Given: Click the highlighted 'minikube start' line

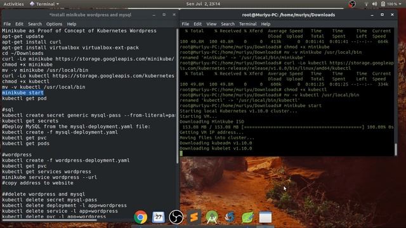Looking at the screenshot, I should pos(23,92).
